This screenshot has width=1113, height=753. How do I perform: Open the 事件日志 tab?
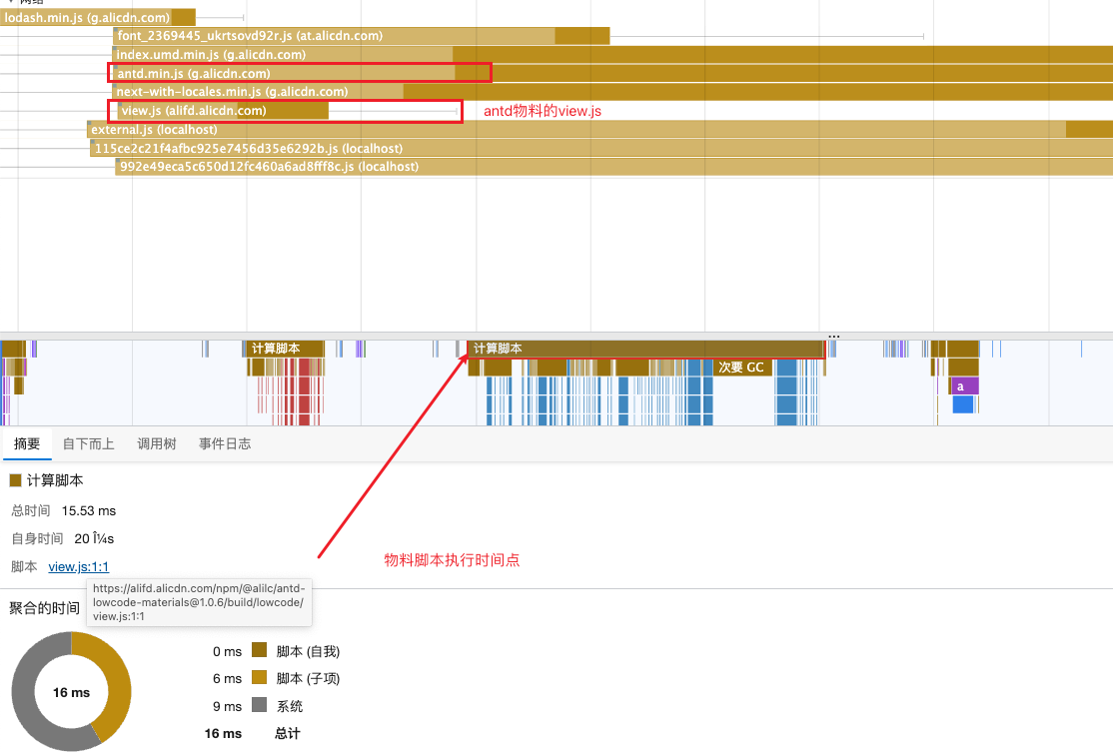point(225,443)
